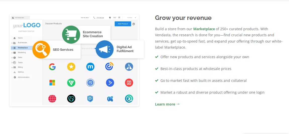This screenshot has width=289, height=134.
Task: Click SEO Services card label
Action: click(63, 50)
